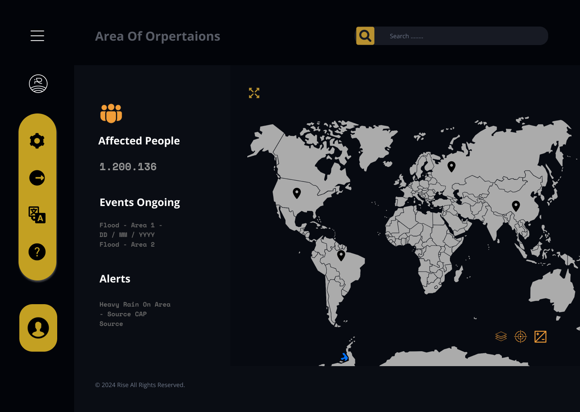Click the "Area Of Orpertaions" page title

click(x=157, y=36)
